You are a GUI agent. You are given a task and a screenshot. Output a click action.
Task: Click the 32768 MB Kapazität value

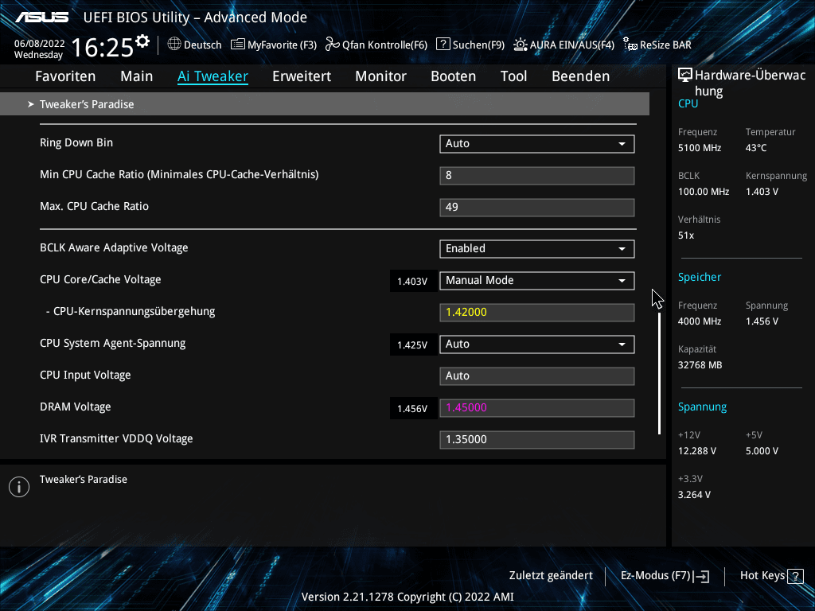(x=700, y=365)
